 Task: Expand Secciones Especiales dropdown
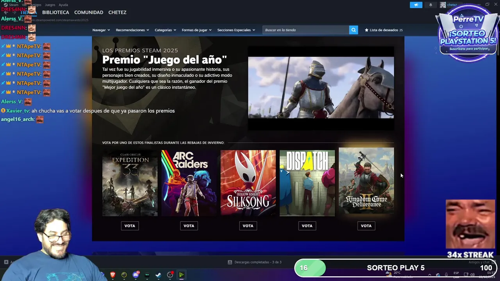pyautogui.click(x=236, y=30)
